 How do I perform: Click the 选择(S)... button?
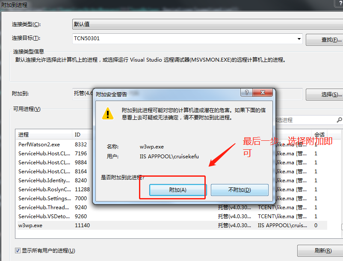(x=325, y=95)
